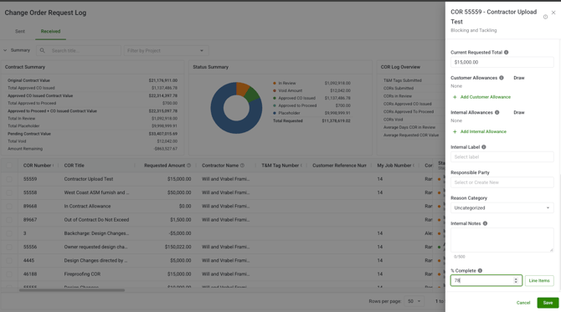Click the '-$5,000.00' requested amount cell
Image resolution: width=561 pixels, height=312 pixels.
pos(180,233)
